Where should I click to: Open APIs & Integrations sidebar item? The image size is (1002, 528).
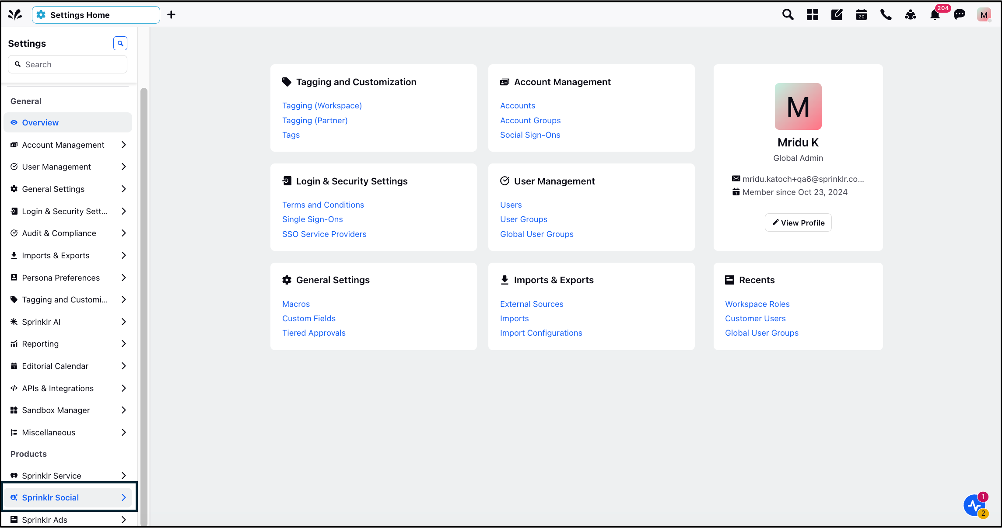click(68, 388)
